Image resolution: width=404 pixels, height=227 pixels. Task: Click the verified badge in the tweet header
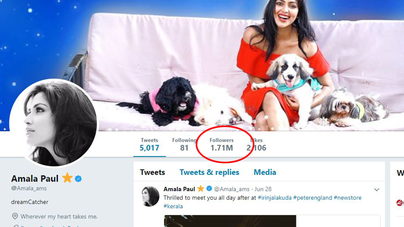(x=209, y=189)
